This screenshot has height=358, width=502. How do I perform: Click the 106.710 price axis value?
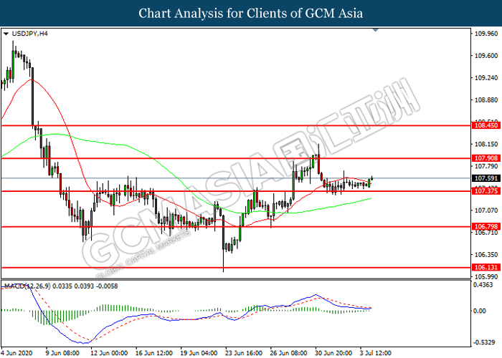pos(486,233)
